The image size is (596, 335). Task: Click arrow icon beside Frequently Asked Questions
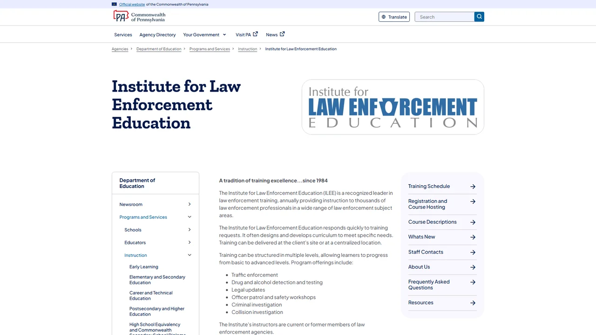click(x=473, y=282)
